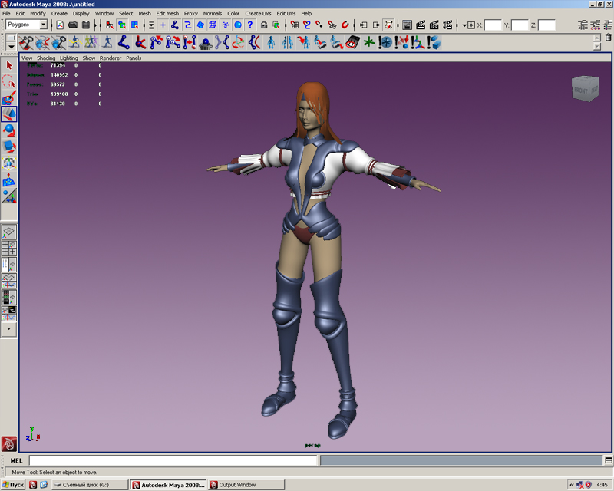
Task: Choose the Lasso selection tool
Action: [x=9, y=82]
